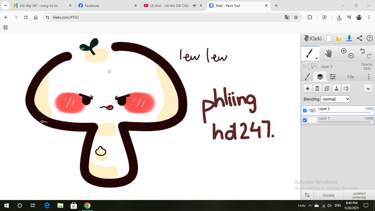
Task: Switch to the layers tab
Action: 320,77
